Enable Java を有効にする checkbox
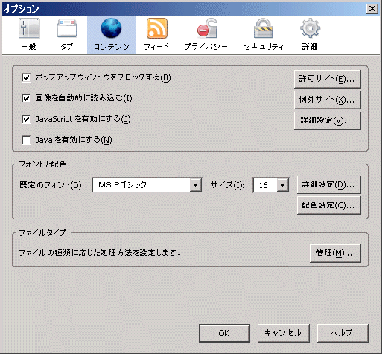The height and width of the screenshot is (354, 382). 26,140
